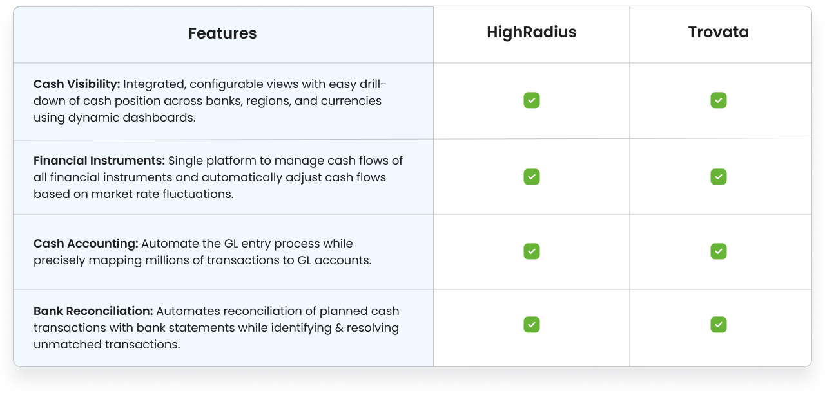Select the HighRadius column header

coord(532,32)
